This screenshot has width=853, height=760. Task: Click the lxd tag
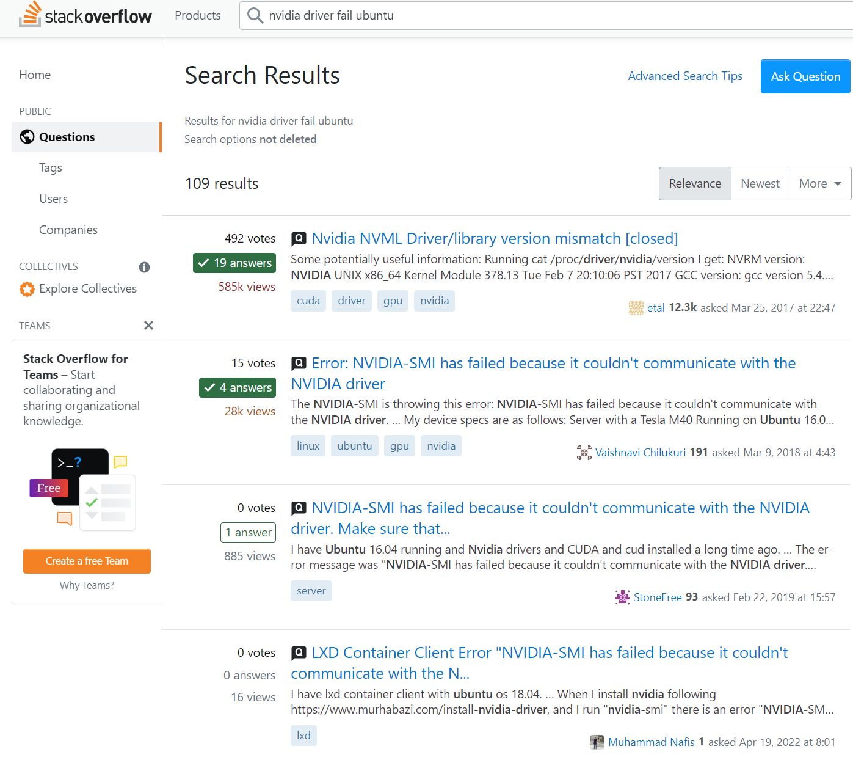tap(303, 736)
